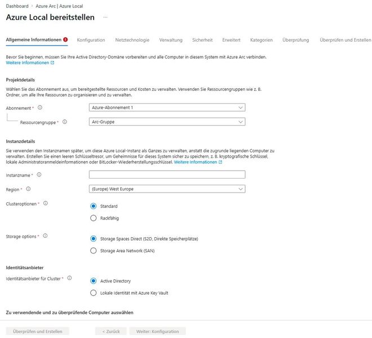Show info tooltip for Instanzname
Viewport: 372px width, 338px height.
pyautogui.click(x=39, y=175)
